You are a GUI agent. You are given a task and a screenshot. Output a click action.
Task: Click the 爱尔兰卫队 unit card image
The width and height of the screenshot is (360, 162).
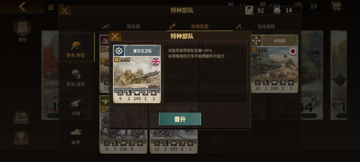(x=137, y=72)
